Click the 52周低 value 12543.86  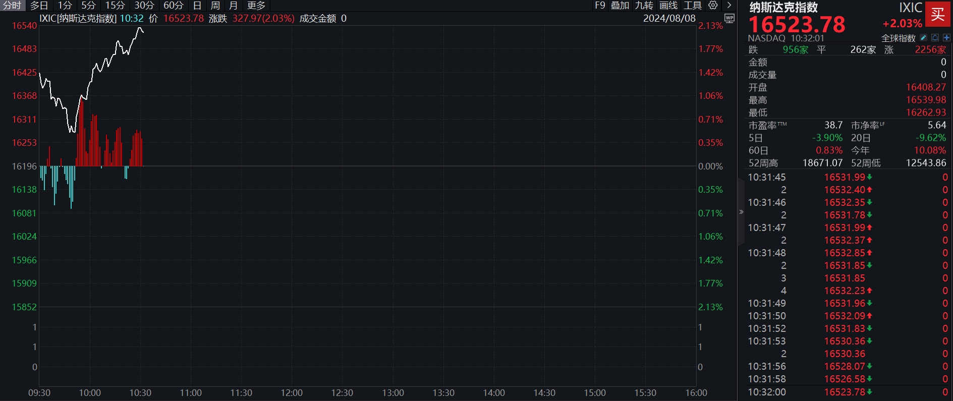[x=926, y=163]
